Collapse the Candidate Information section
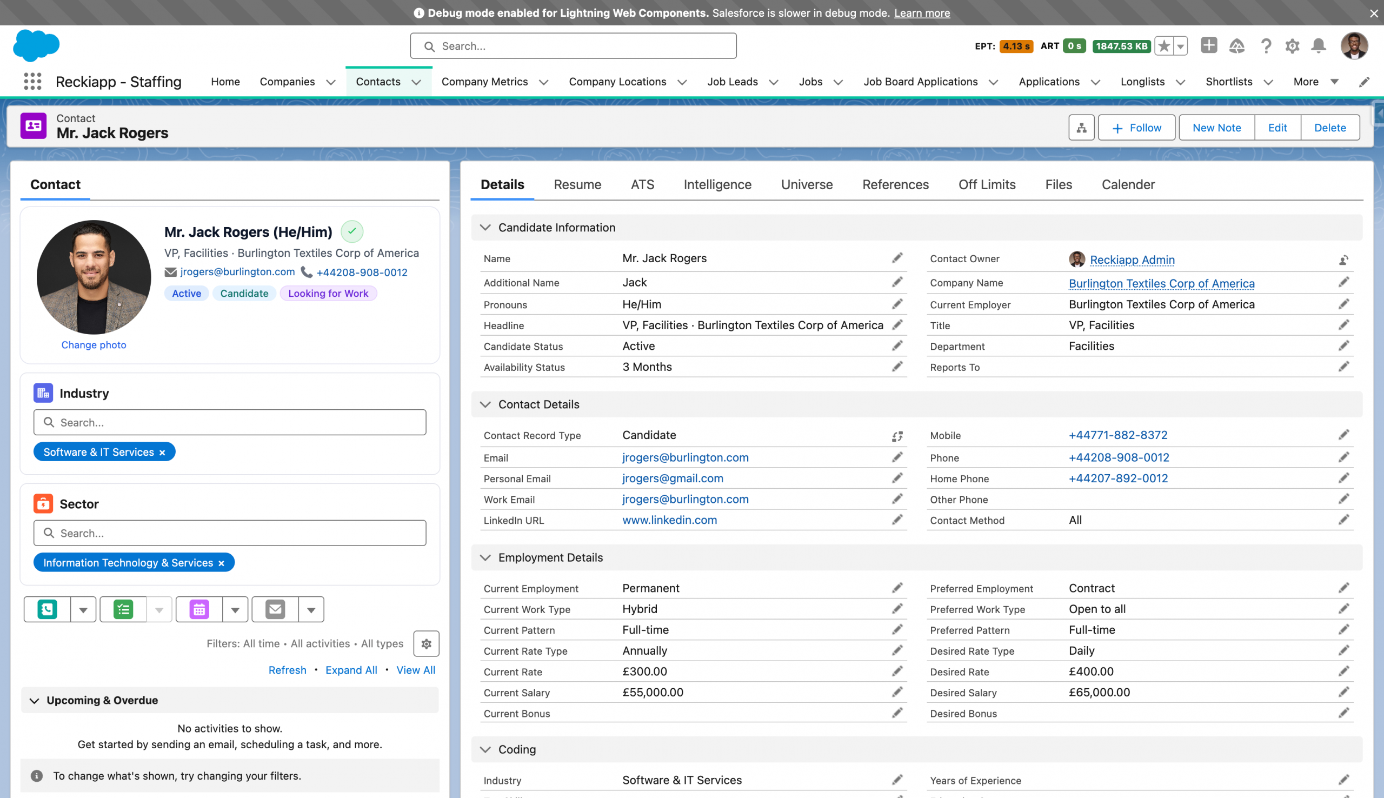 pyautogui.click(x=485, y=228)
